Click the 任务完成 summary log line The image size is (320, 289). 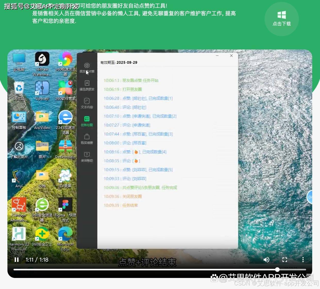pos(140,188)
